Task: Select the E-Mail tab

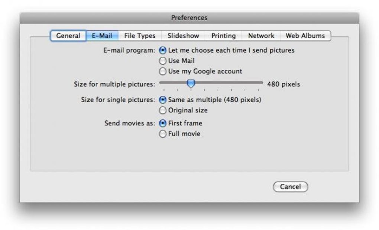Action: coord(102,36)
